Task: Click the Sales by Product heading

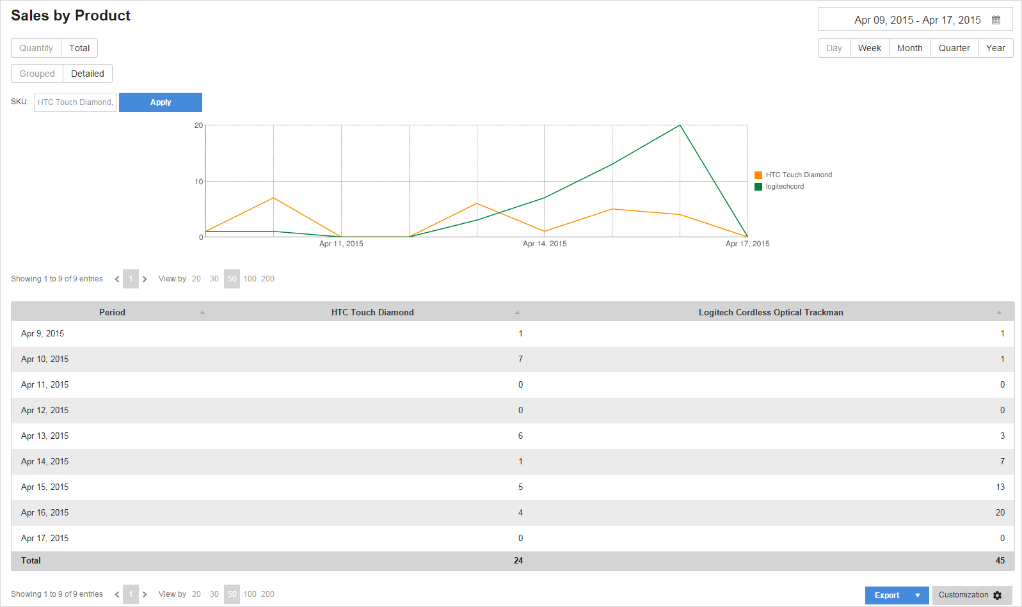Action: pos(70,16)
